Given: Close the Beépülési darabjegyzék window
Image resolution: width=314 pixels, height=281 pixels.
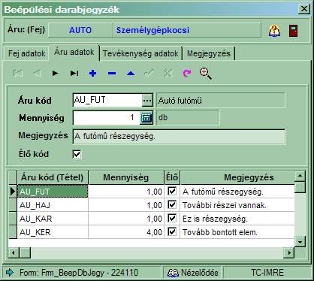Looking at the screenshot, I should [303, 9].
